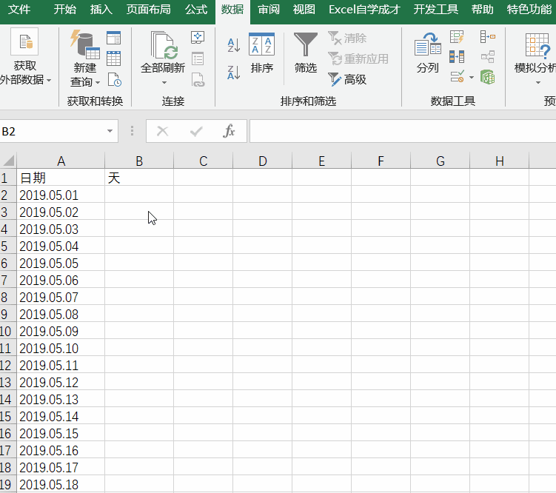Open the 特色功能 tab
The width and height of the screenshot is (556, 493).
(x=529, y=10)
